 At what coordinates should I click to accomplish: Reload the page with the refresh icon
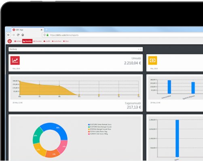(x=18, y=35)
